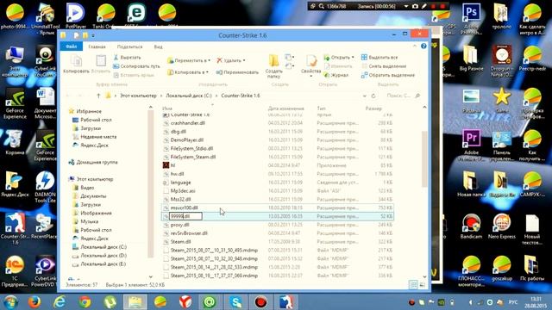Select Изображения in navigation pane
The height and width of the screenshot is (310, 552).
[92, 213]
